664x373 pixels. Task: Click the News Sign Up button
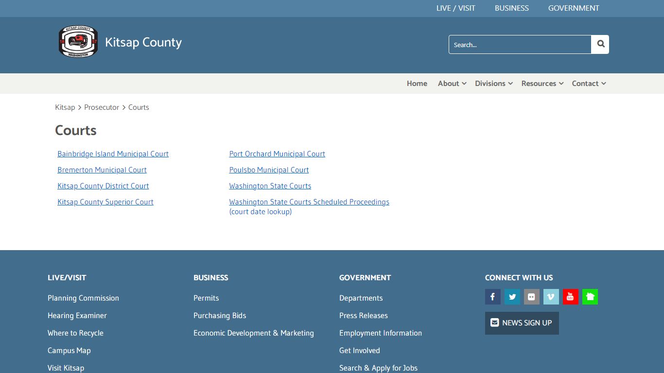click(x=522, y=323)
